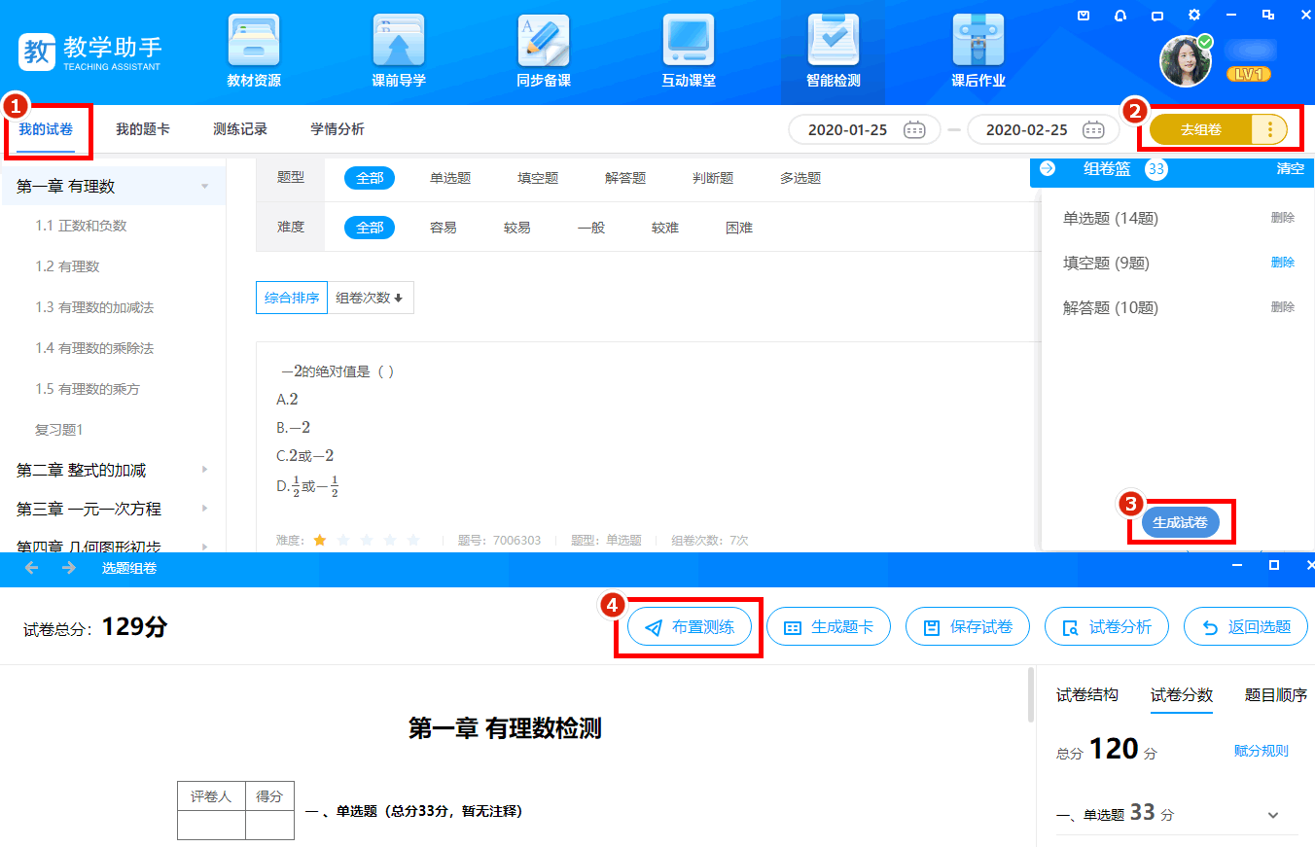The width and height of the screenshot is (1315, 847).
Task: Click the notification bell icon
Action: [1120, 15]
